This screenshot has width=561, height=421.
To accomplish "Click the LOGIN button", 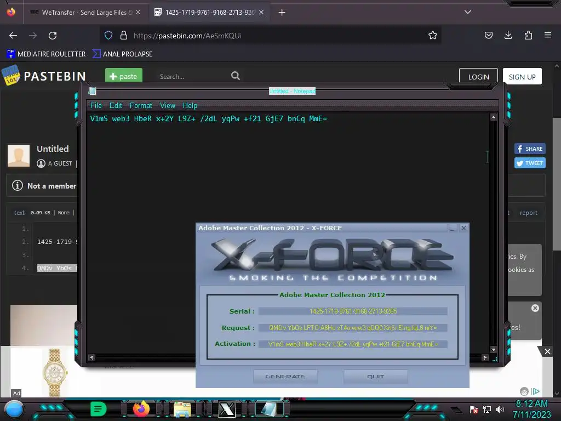I will pos(478,77).
